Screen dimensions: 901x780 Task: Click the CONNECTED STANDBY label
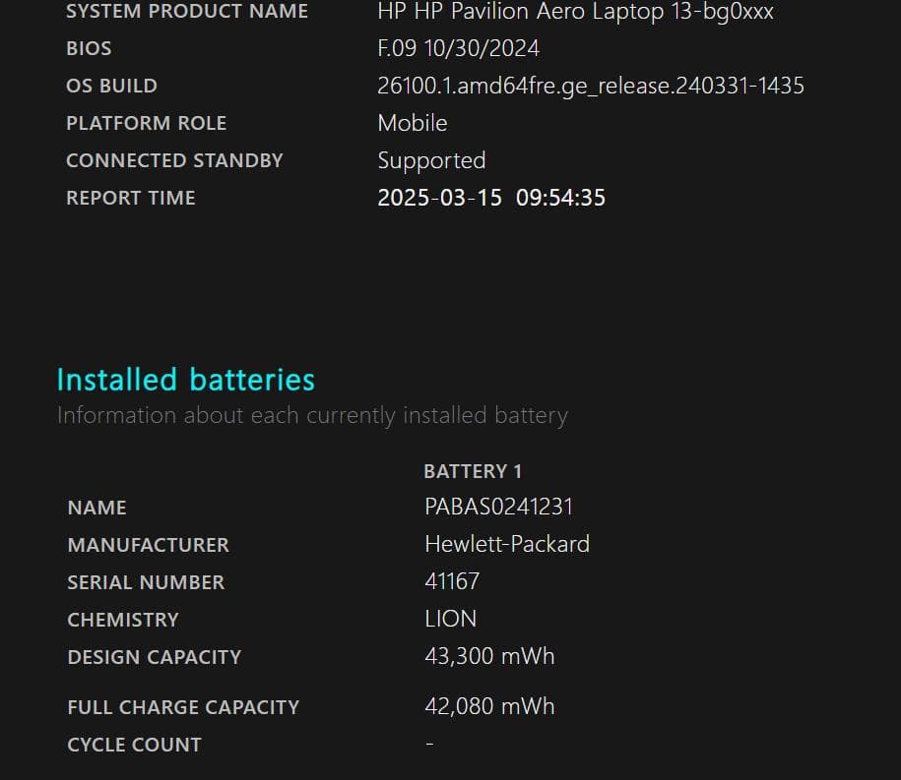point(174,160)
